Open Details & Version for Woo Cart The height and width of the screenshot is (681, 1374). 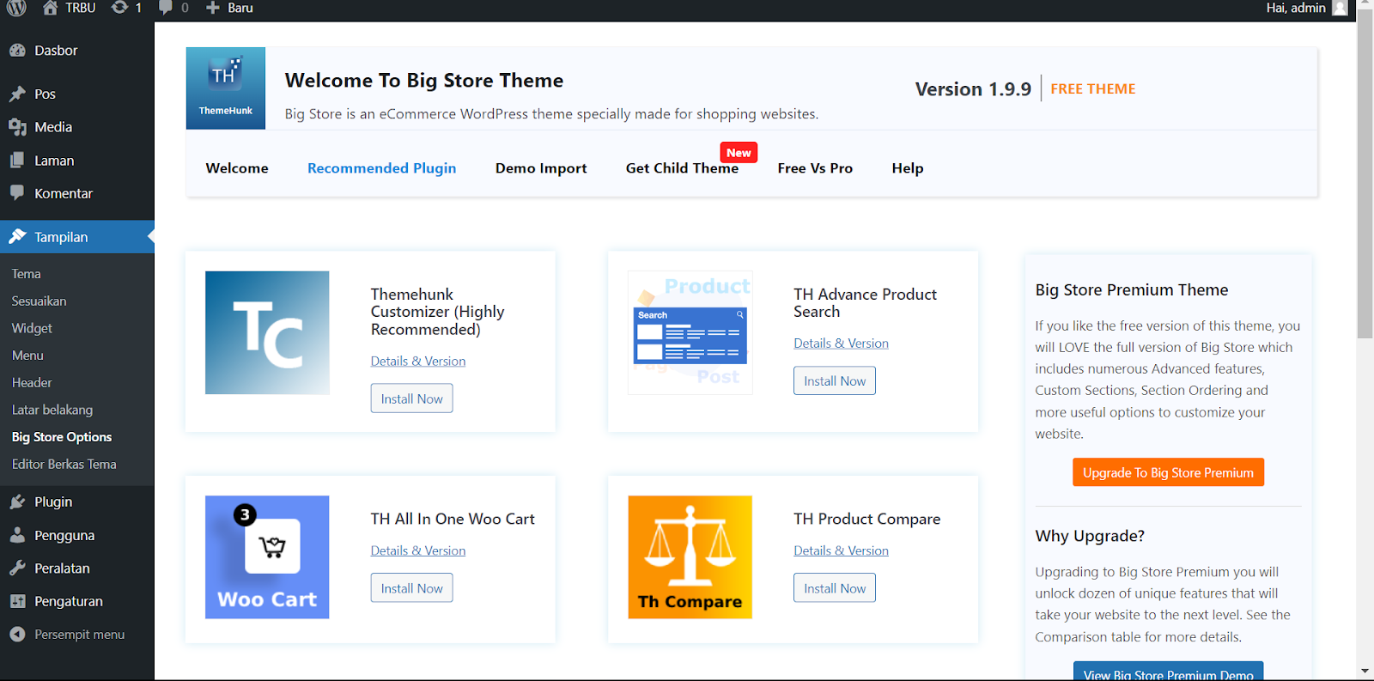[418, 550]
